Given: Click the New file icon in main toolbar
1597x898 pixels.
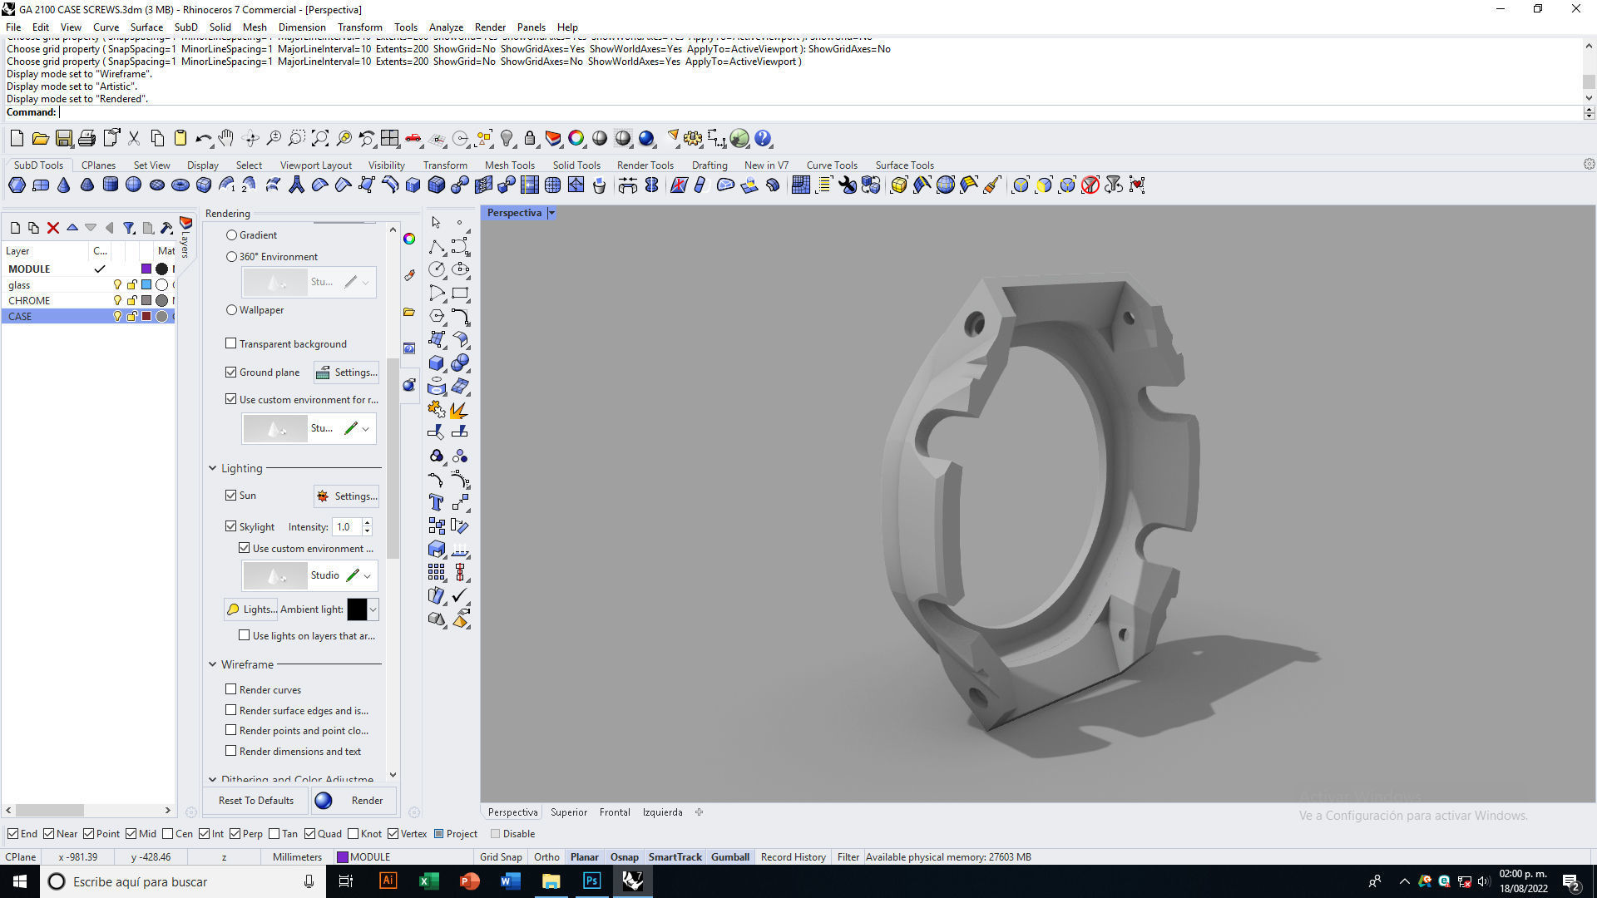Looking at the screenshot, I should click(x=17, y=138).
